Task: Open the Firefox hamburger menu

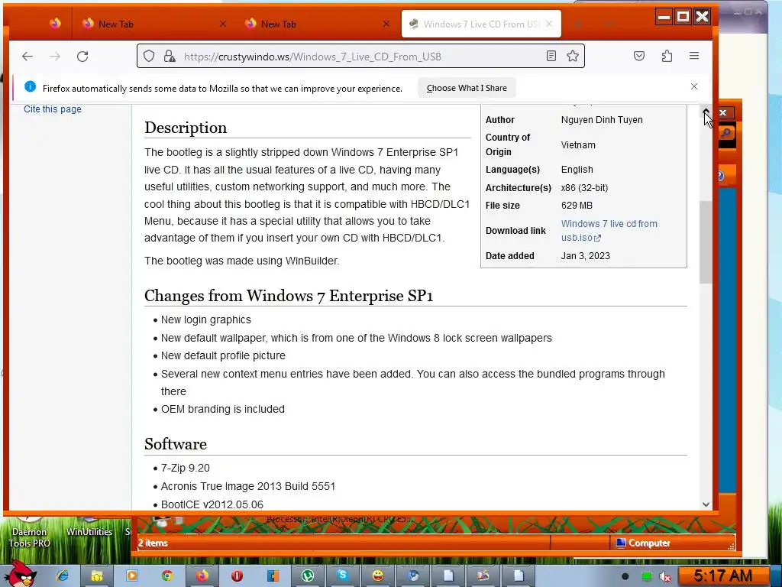Action: (x=694, y=56)
